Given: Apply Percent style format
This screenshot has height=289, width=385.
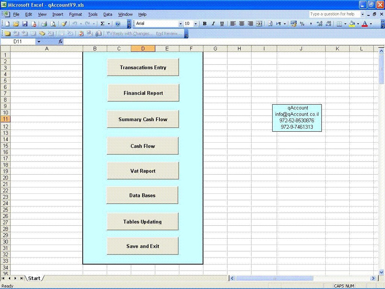Looking at the screenshot, I should click(302, 24).
